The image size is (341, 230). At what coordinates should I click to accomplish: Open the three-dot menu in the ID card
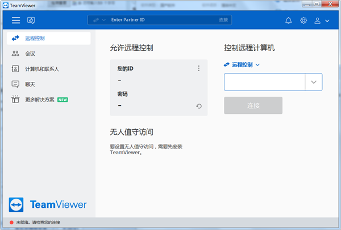pyautogui.click(x=198, y=68)
